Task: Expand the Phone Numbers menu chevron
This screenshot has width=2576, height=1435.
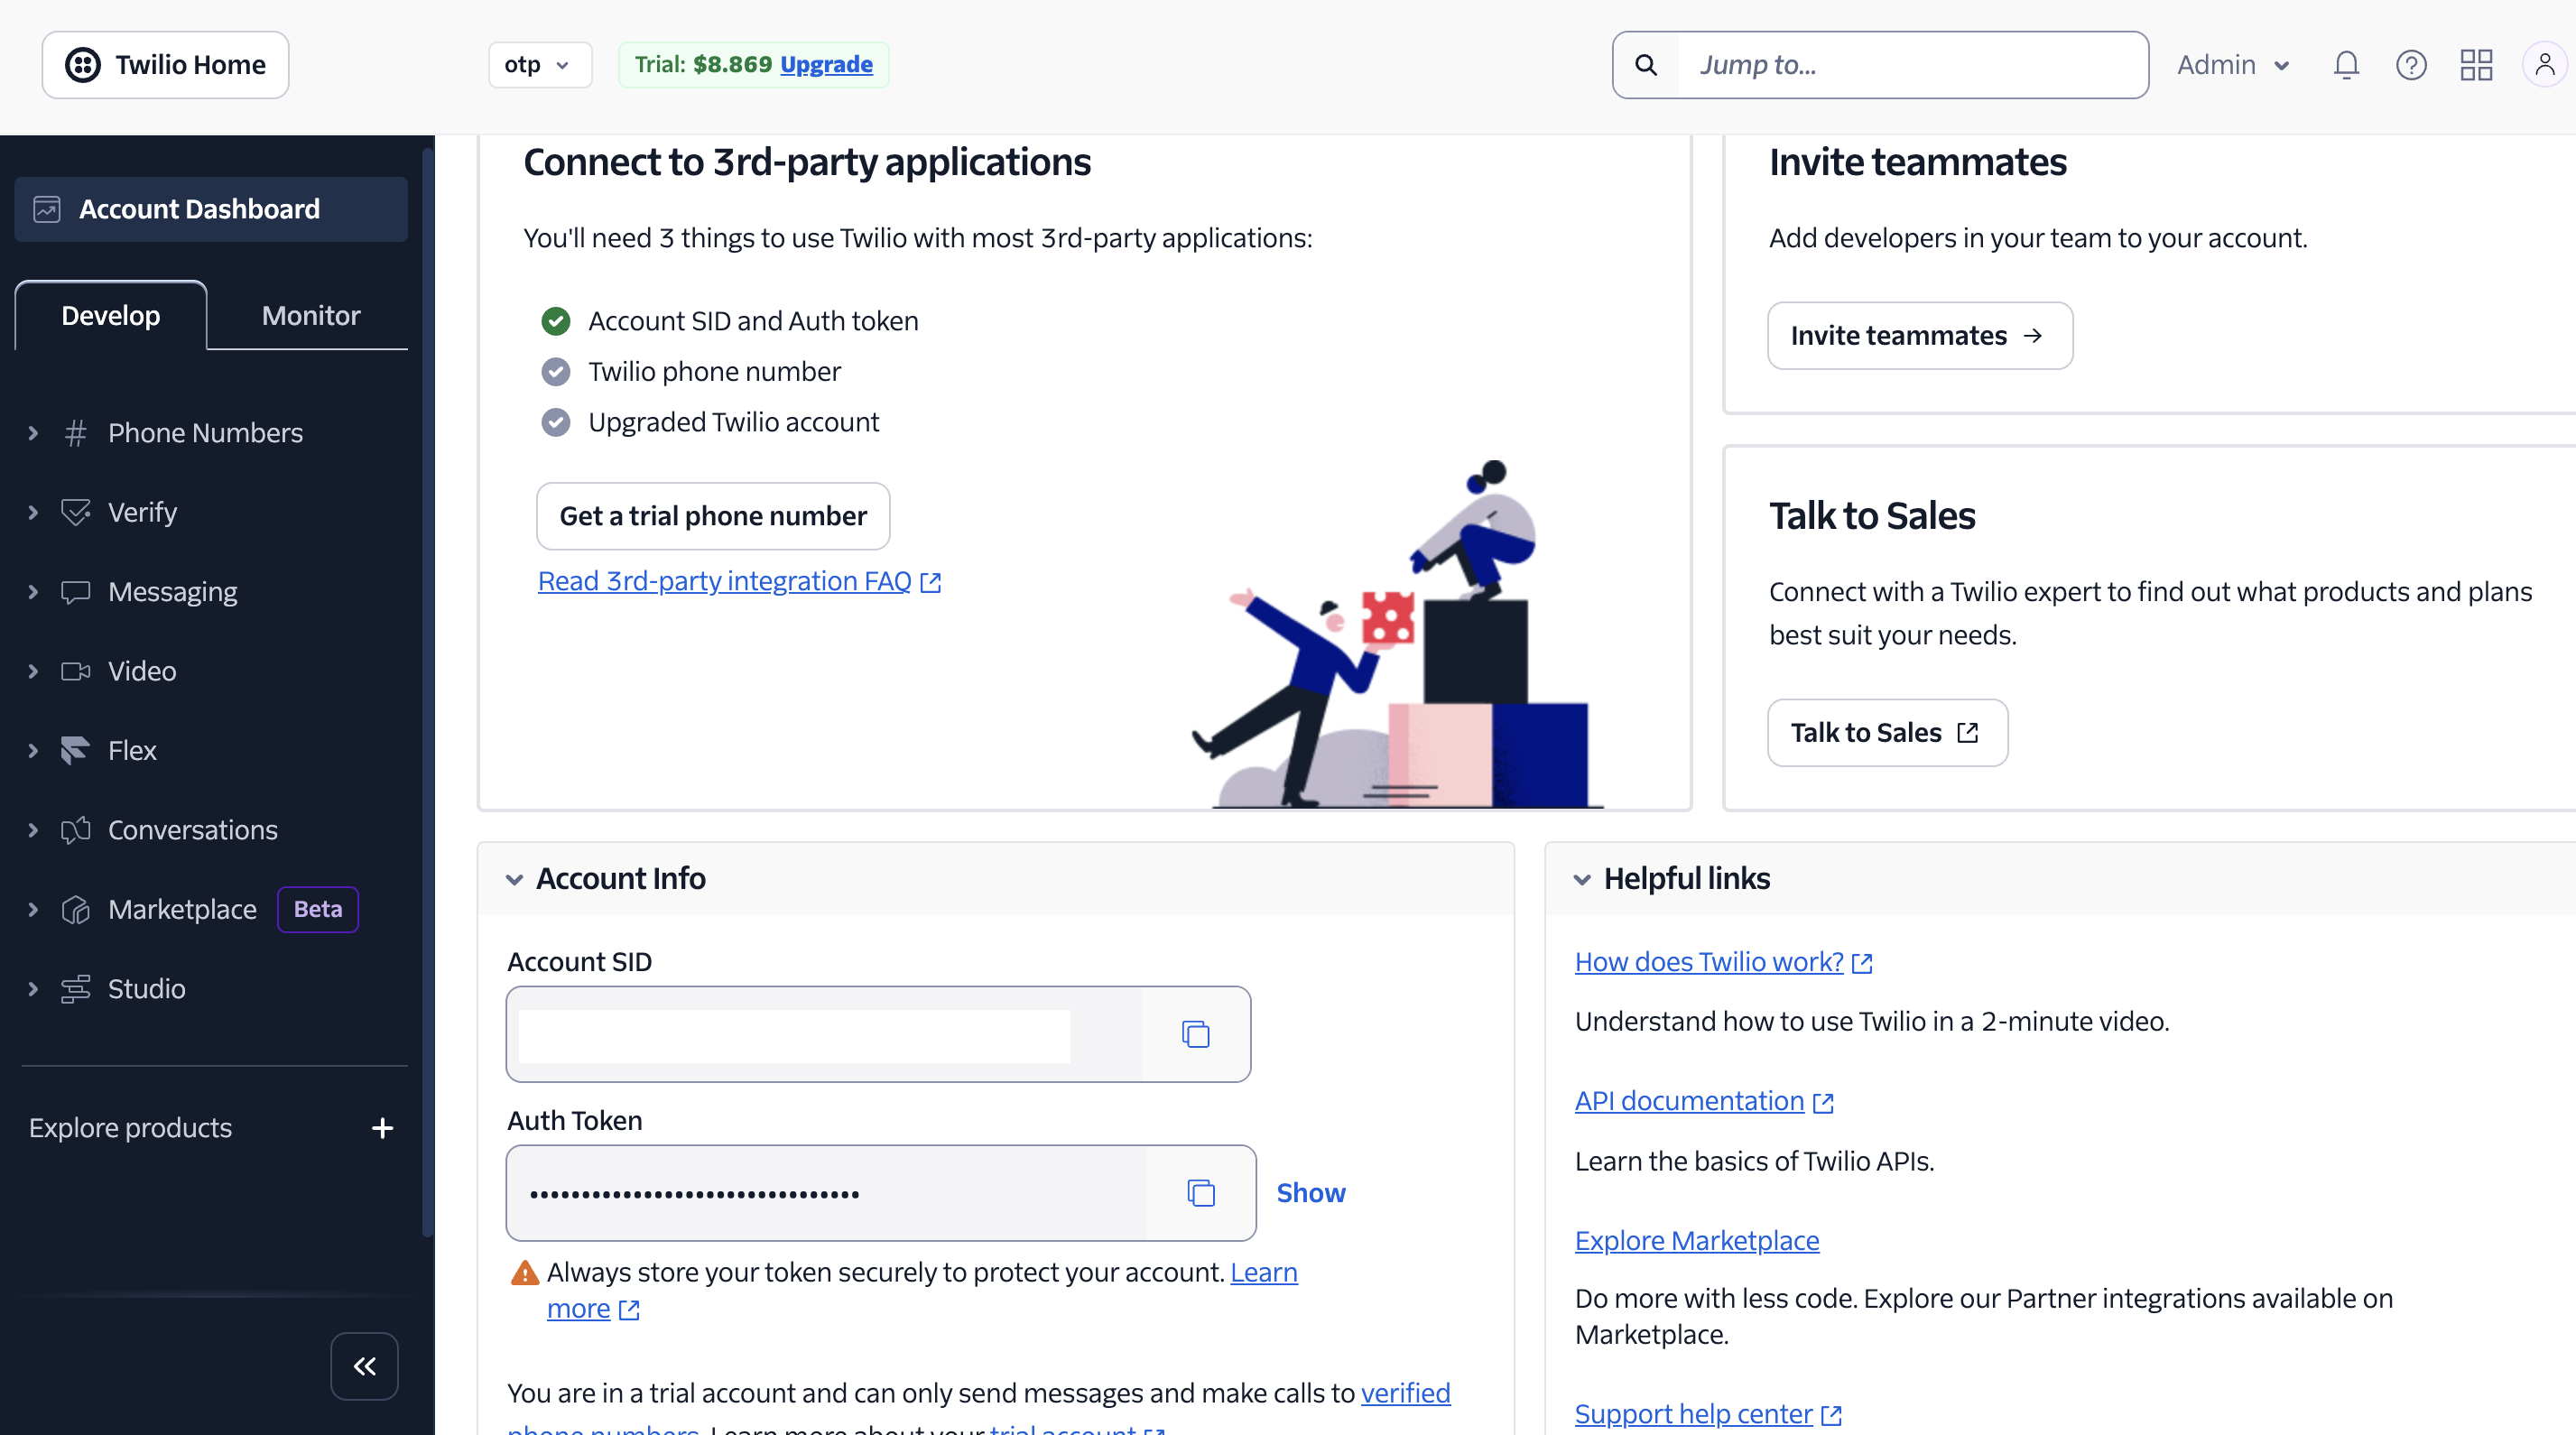Action: [33, 433]
